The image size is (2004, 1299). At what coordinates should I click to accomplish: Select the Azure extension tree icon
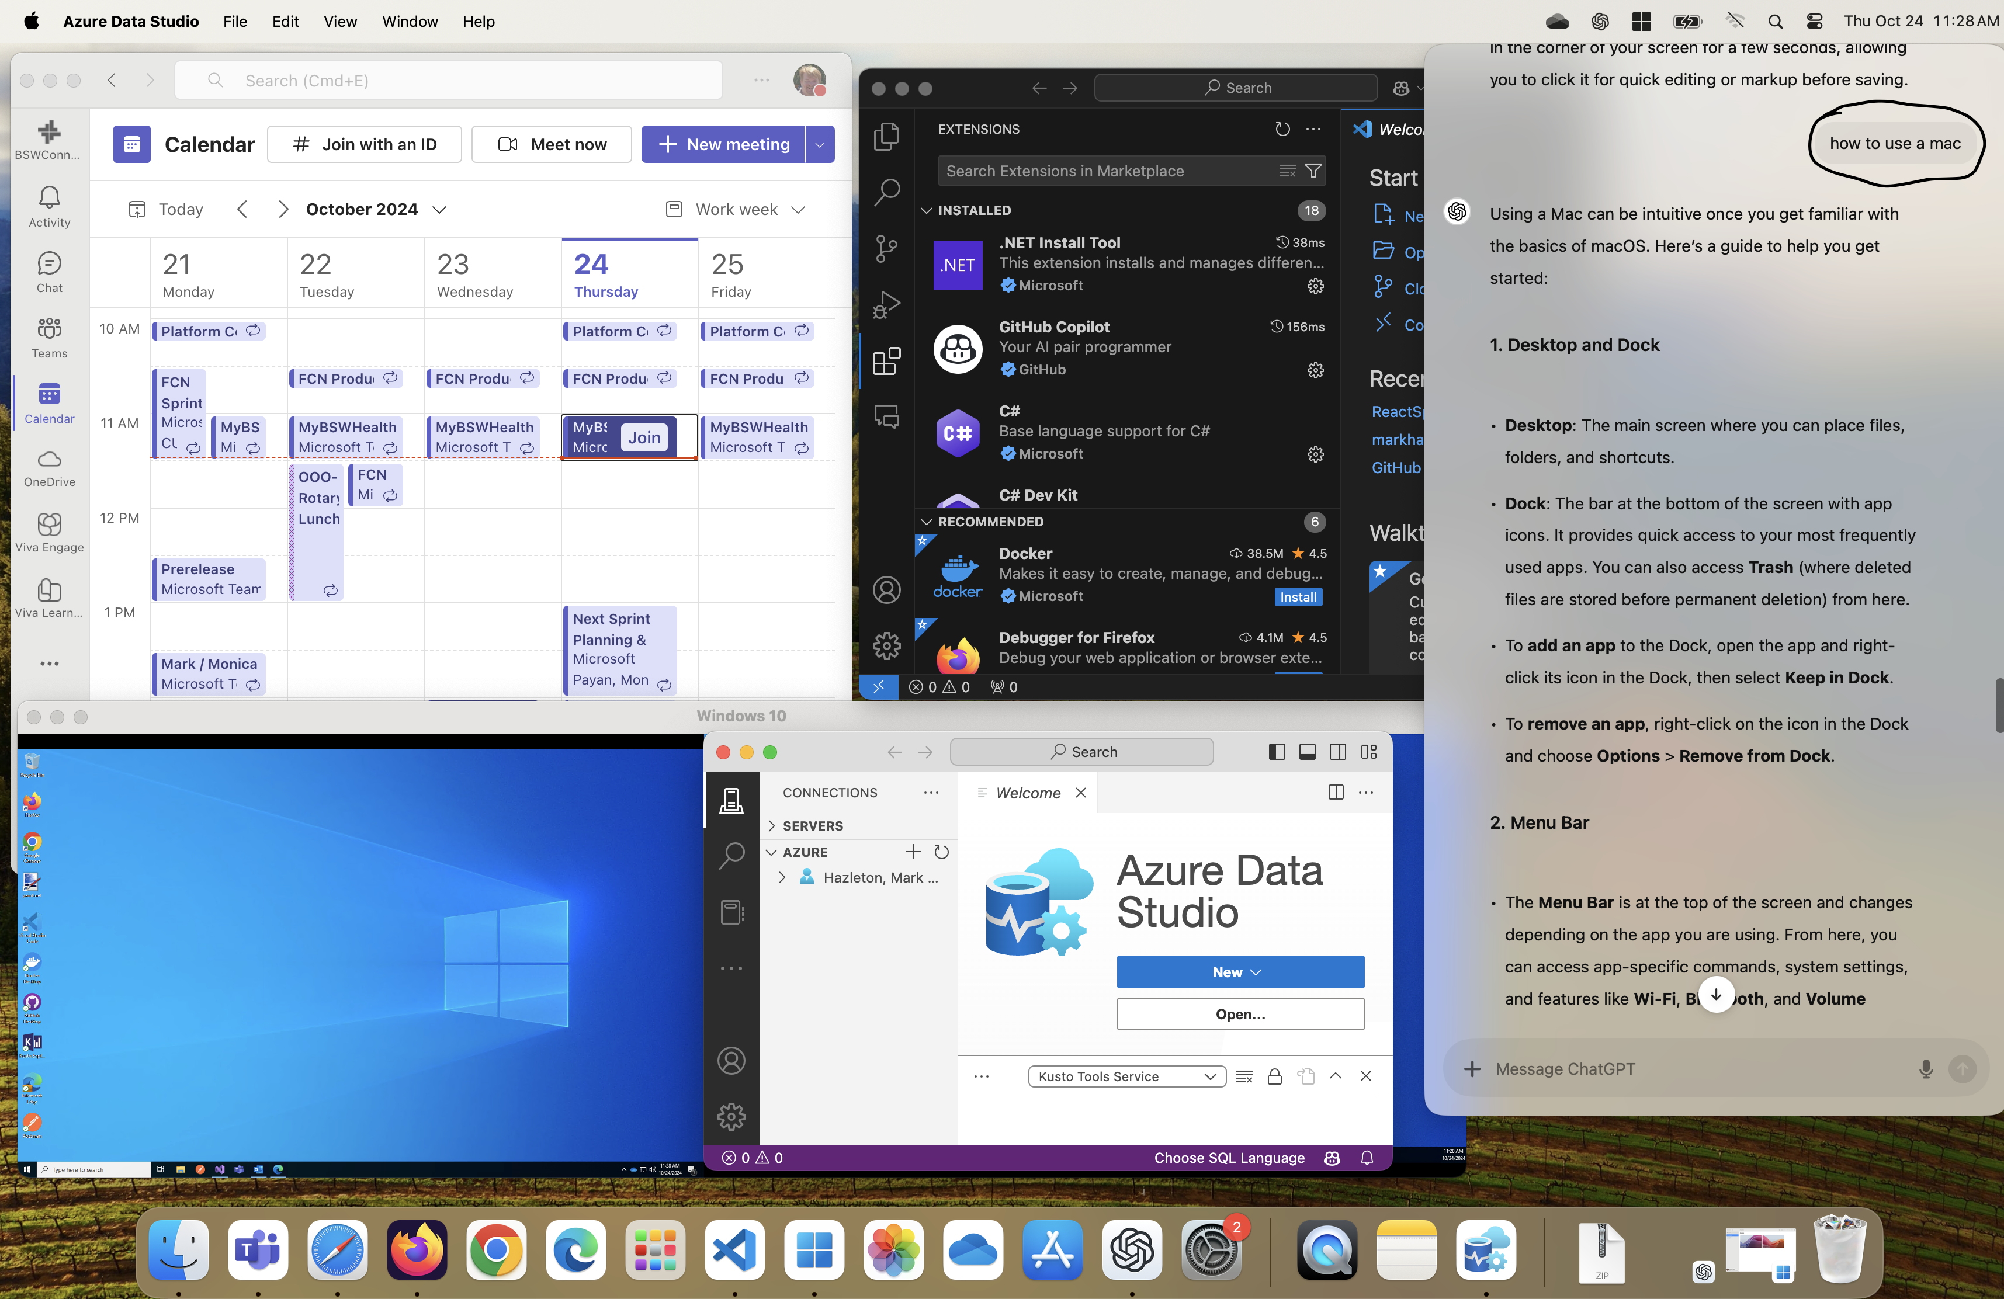click(x=774, y=851)
